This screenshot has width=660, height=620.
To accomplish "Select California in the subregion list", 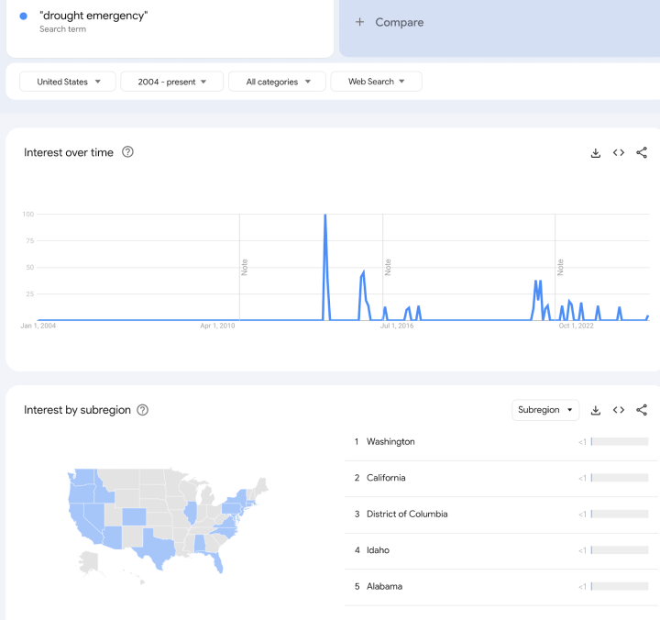I will (386, 478).
